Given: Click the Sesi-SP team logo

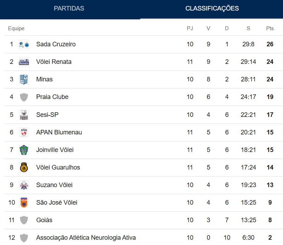Looking at the screenshot, I should tap(24, 115).
